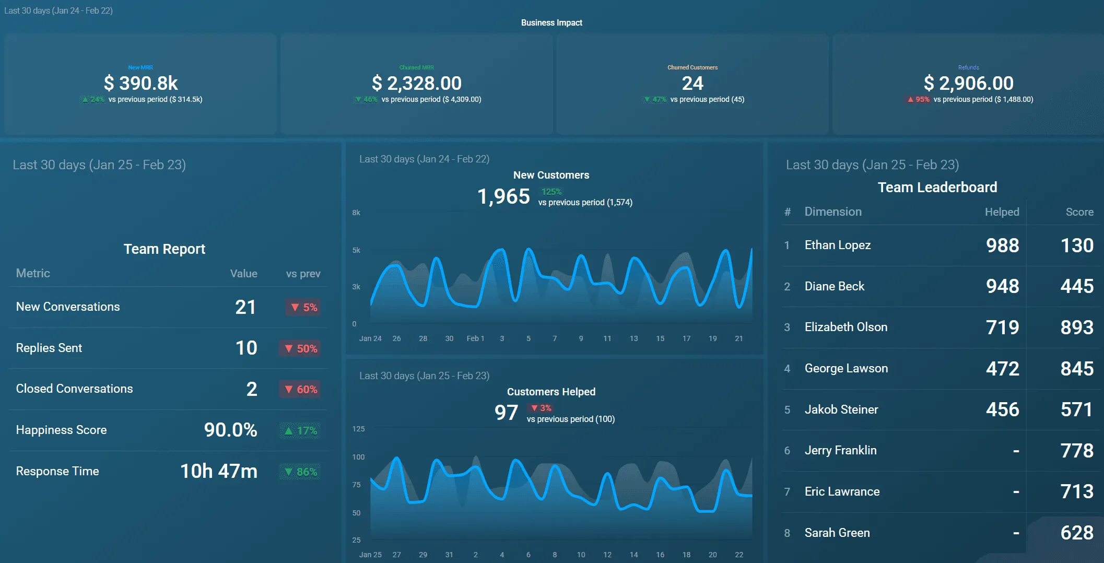Open the New MRR metric card
This screenshot has width=1104, height=563.
(x=140, y=84)
